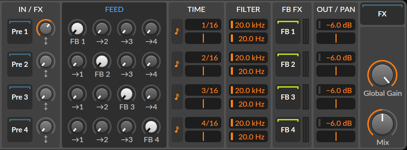The image size is (407, 150).
Task: Select the 3/16 delay time field
Action: [203, 90]
